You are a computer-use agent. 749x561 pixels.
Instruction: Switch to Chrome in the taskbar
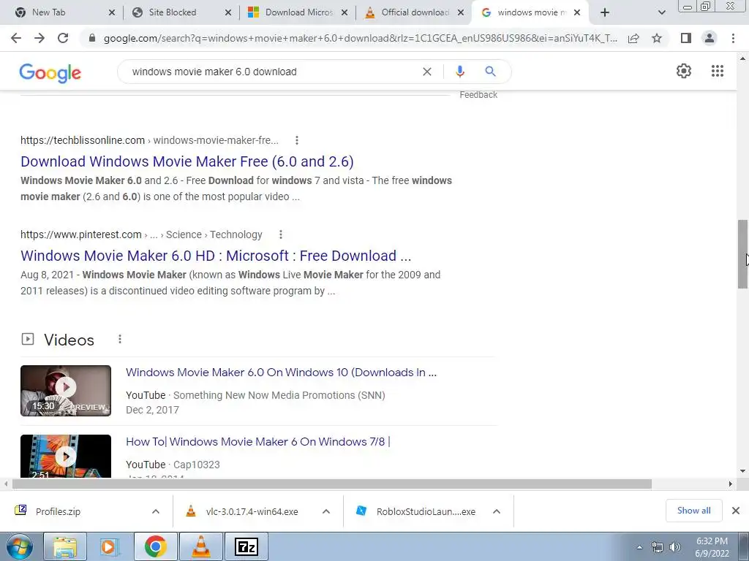click(x=155, y=546)
